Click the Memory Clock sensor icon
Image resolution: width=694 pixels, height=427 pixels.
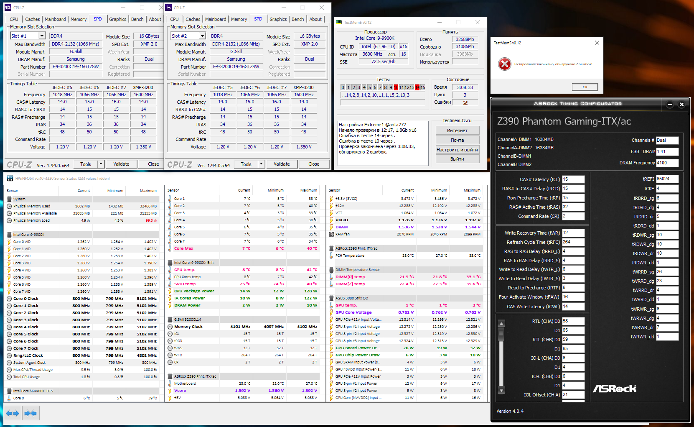[x=170, y=327]
